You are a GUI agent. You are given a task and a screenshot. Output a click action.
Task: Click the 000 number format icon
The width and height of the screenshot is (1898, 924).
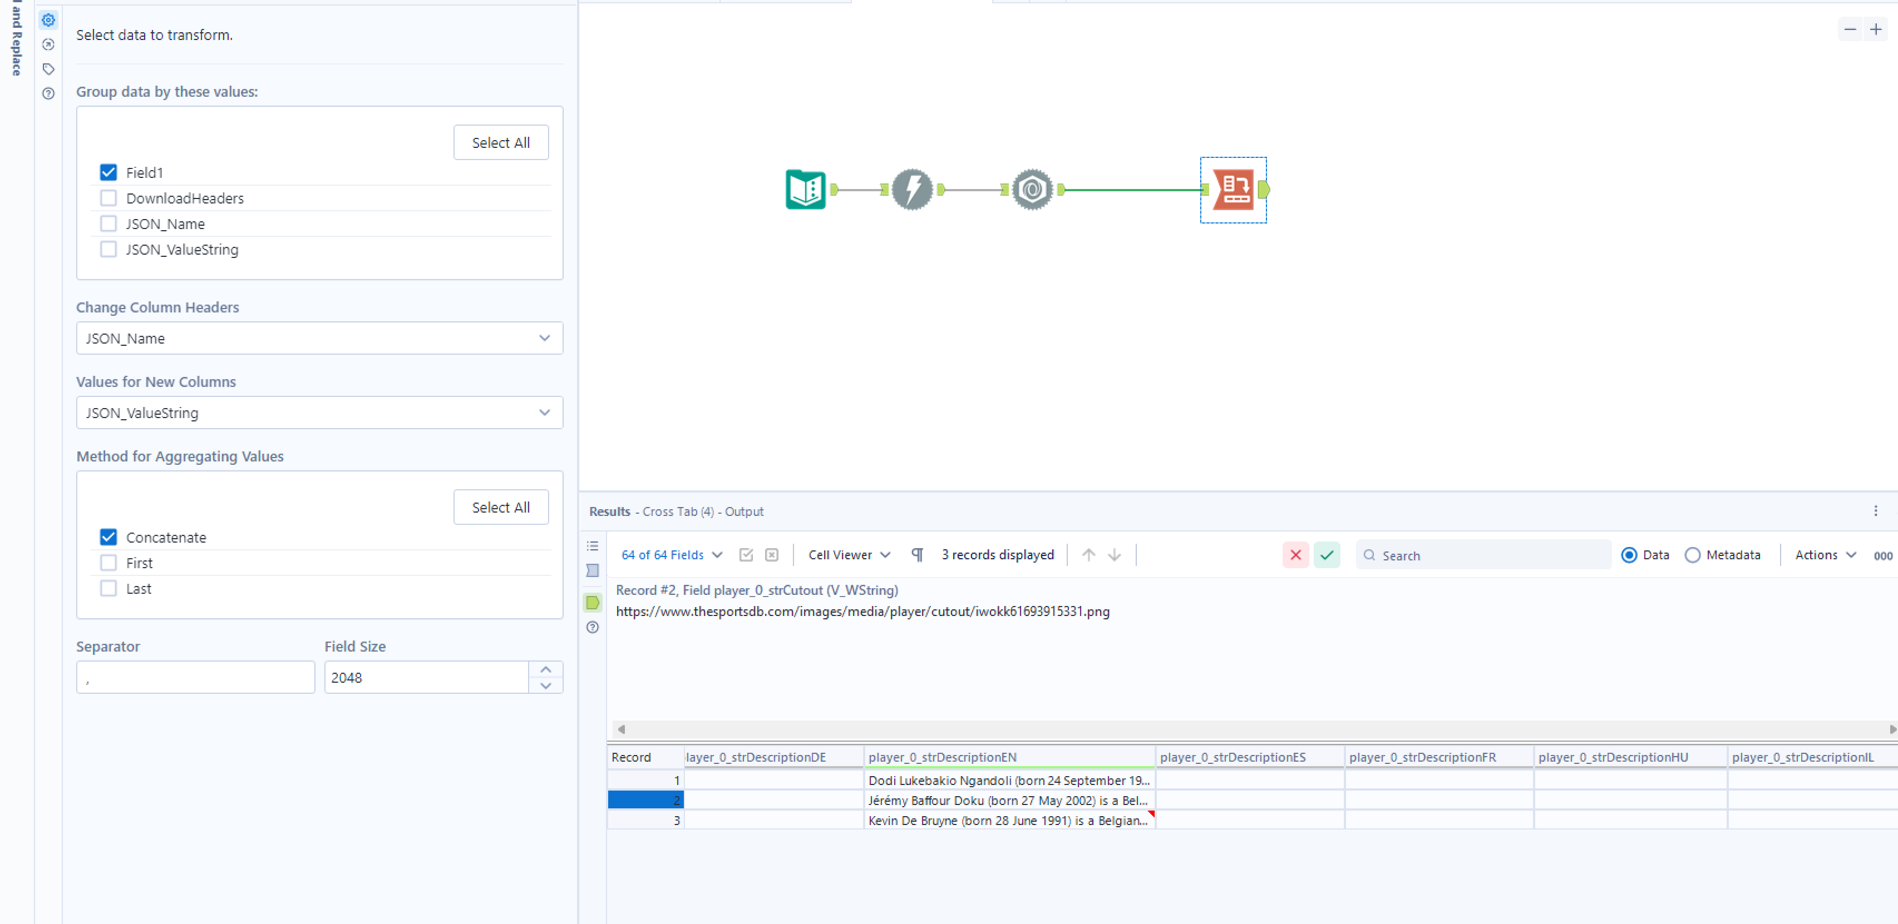click(x=1882, y=556)
